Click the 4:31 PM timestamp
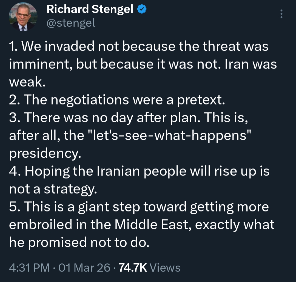 pyautogui.click(x=29, y=267)
